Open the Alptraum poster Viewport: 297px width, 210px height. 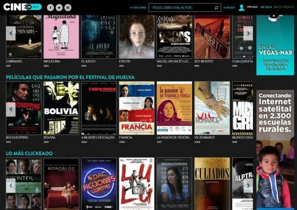243,184
